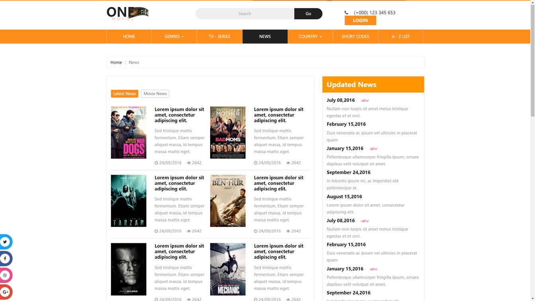Open the Legend of Tarzan poster thumbnail
Image resolution: width=535 pixels, height=301 pixels.
click(129, 201)
